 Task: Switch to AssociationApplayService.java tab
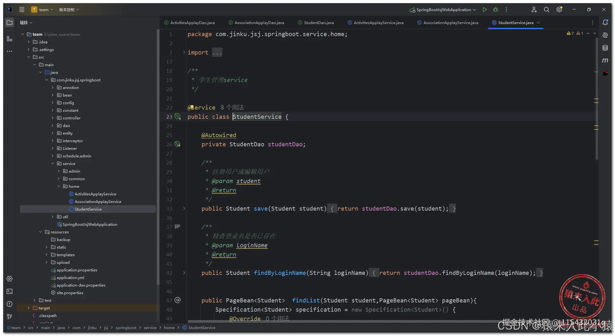pyautogui.click(x=448, y=22)
